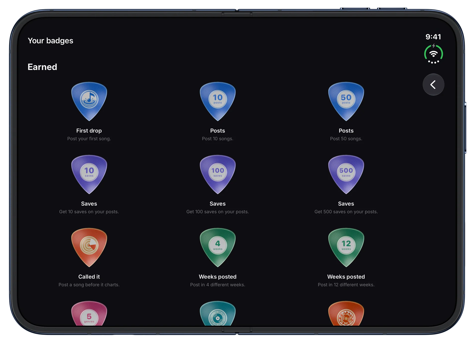Go back using the chevron button
This screenshot has height=344, width=474.
tap(433, 84)
